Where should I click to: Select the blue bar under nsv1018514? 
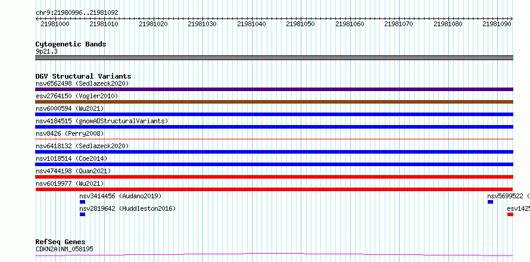tap(274, 164)
